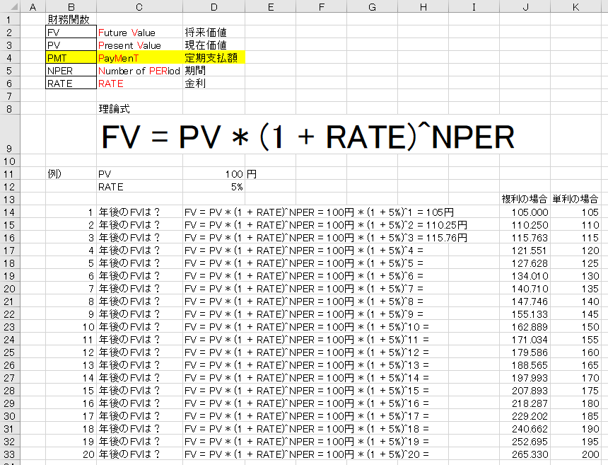Select cell with 例)

pos(71,174)
